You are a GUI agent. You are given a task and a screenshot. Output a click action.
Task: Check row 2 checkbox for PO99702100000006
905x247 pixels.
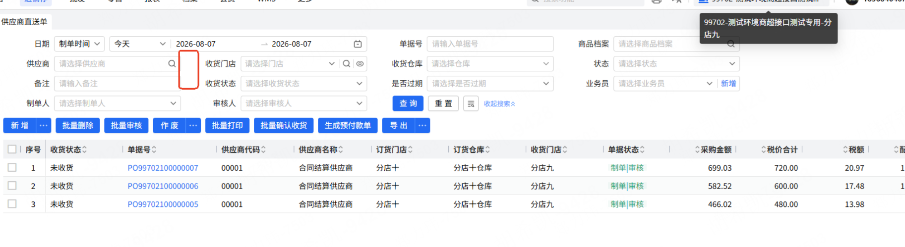12,186
